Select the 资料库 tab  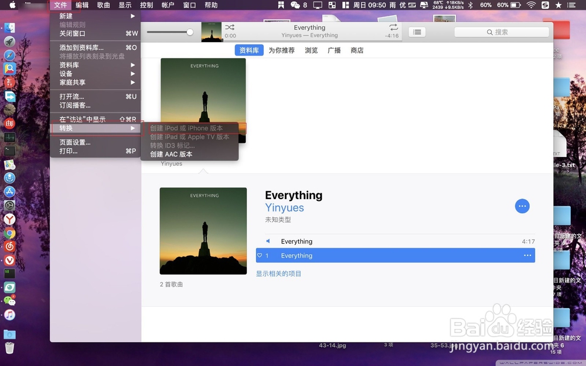(x=249, y=50)
